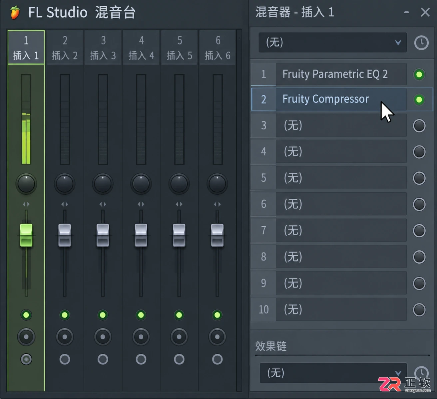The height and width of the screenshot is (399, 437).
Task: Click the effect chain clock icon
Action: coord(421,373)
